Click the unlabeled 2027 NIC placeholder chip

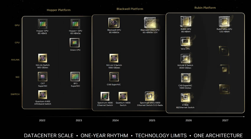point(224,89)
